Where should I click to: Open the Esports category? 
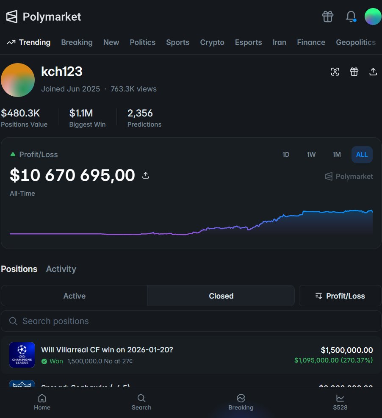pyautogui.click(x=249, y=42)
